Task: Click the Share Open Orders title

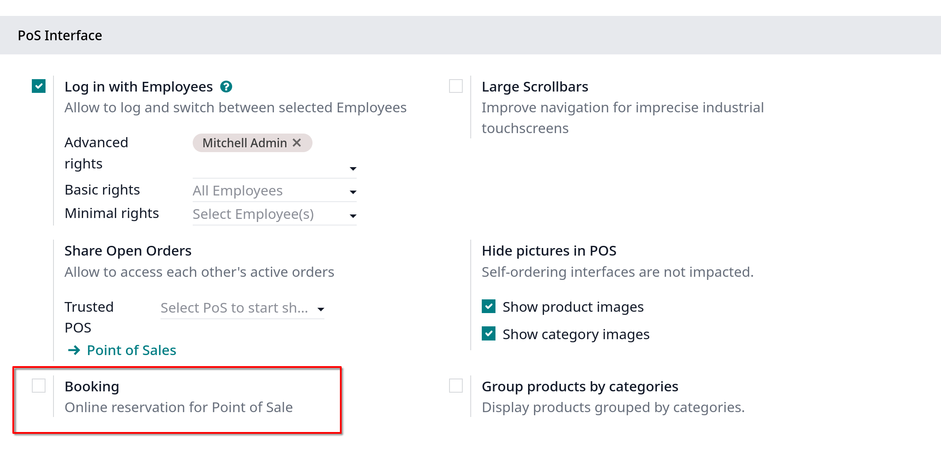Action: [x=128, y=251]
